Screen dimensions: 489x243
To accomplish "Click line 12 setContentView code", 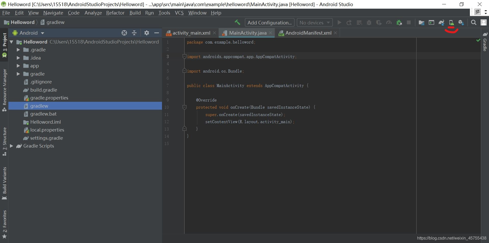I will (250, 122).
